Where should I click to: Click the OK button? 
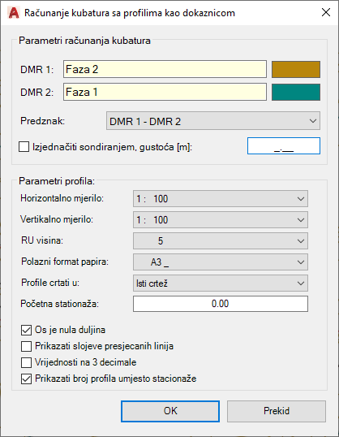coord(170,411)
